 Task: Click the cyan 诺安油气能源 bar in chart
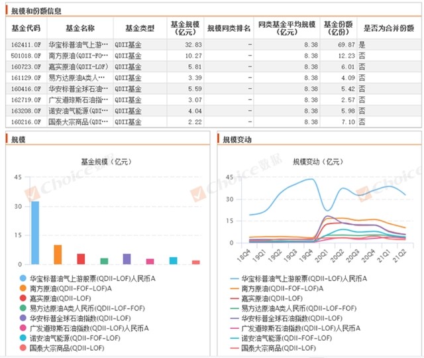(x=174, y=261)
